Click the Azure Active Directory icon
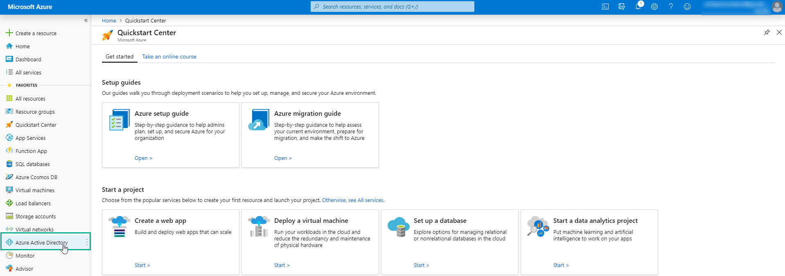This screenshot has height=276, width=785. (x=9, y=242)
